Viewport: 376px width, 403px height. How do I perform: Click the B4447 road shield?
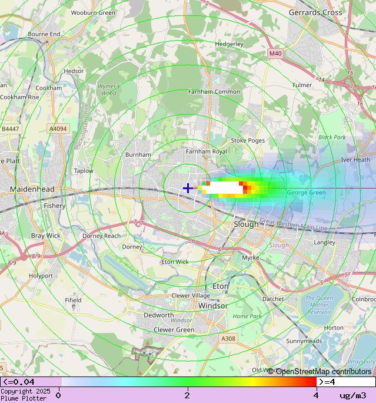click(x=11, y=129)
